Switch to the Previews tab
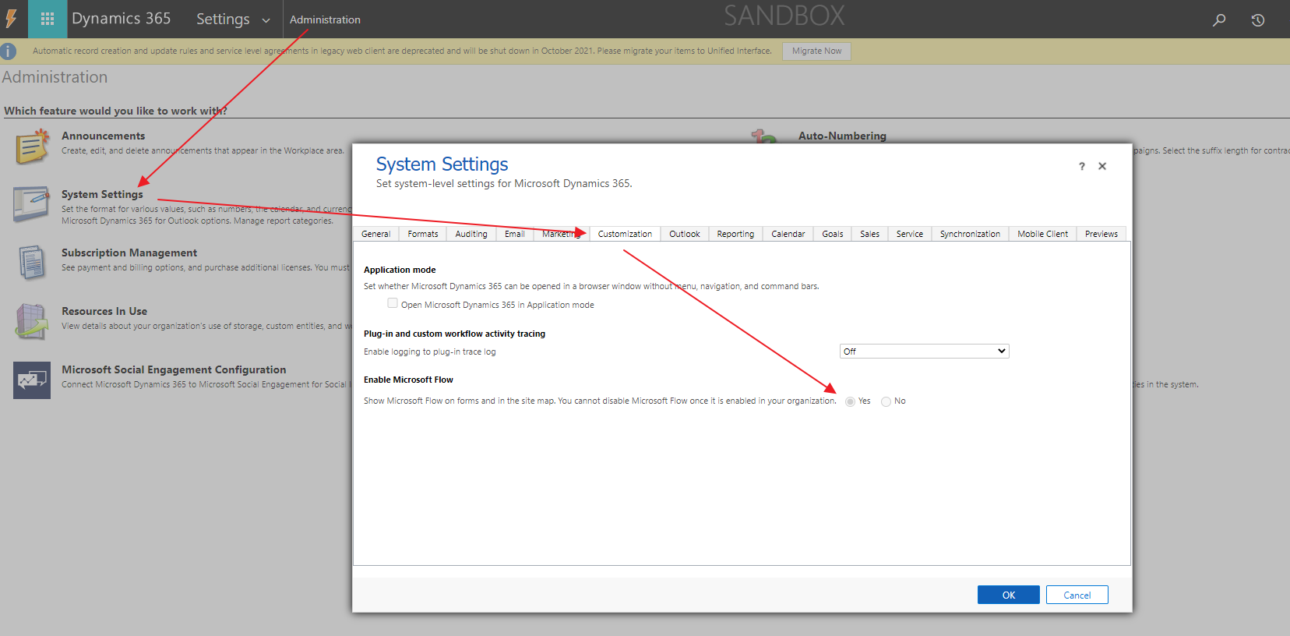The image size is (1290, 636). point(1101,234)
